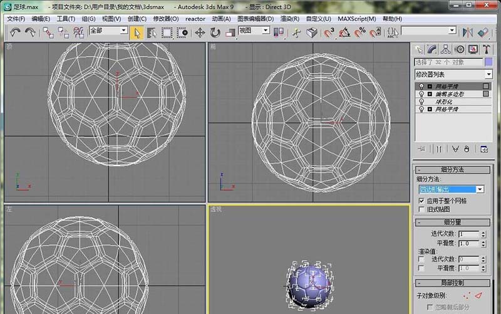
Task: Toggle lightbulb of top 网格平滑 modifier
Action: coord(421,86)
